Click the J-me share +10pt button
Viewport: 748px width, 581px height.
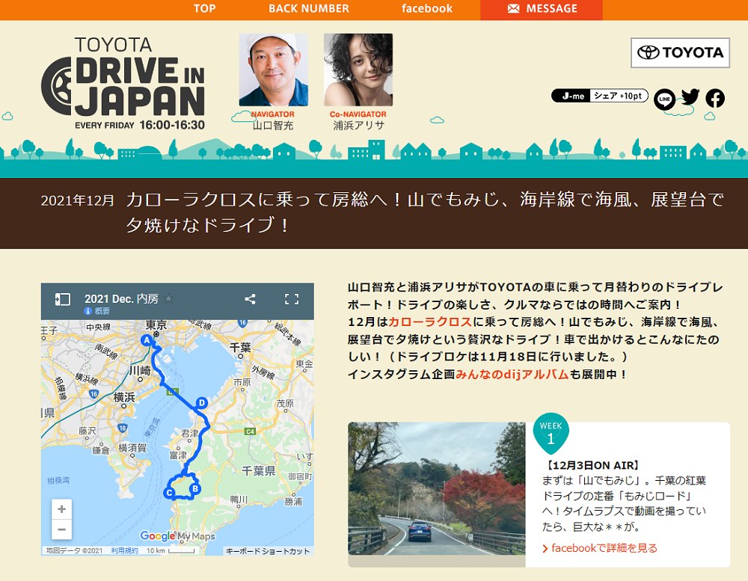[600, 96]
